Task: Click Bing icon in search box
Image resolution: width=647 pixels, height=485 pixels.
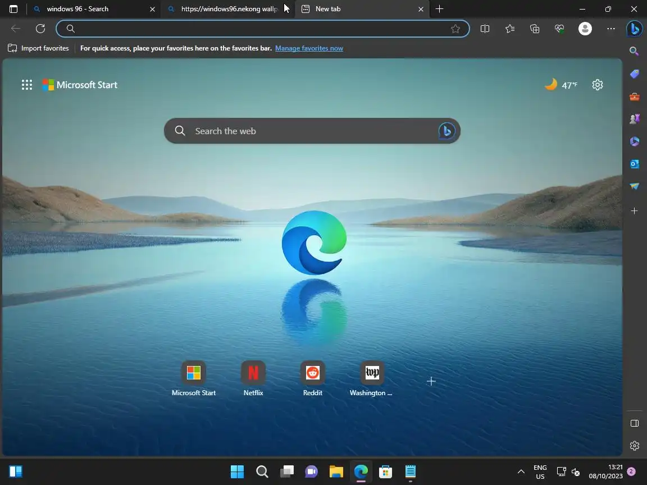Action: pos(446,131)
